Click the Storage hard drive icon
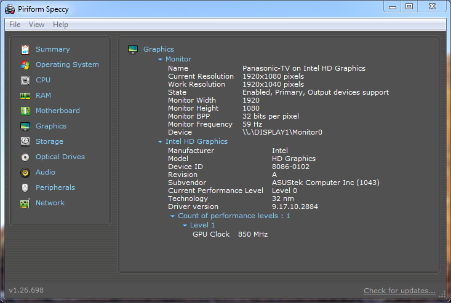Viewport: 451px width, 303px height. tap(25, 141)
